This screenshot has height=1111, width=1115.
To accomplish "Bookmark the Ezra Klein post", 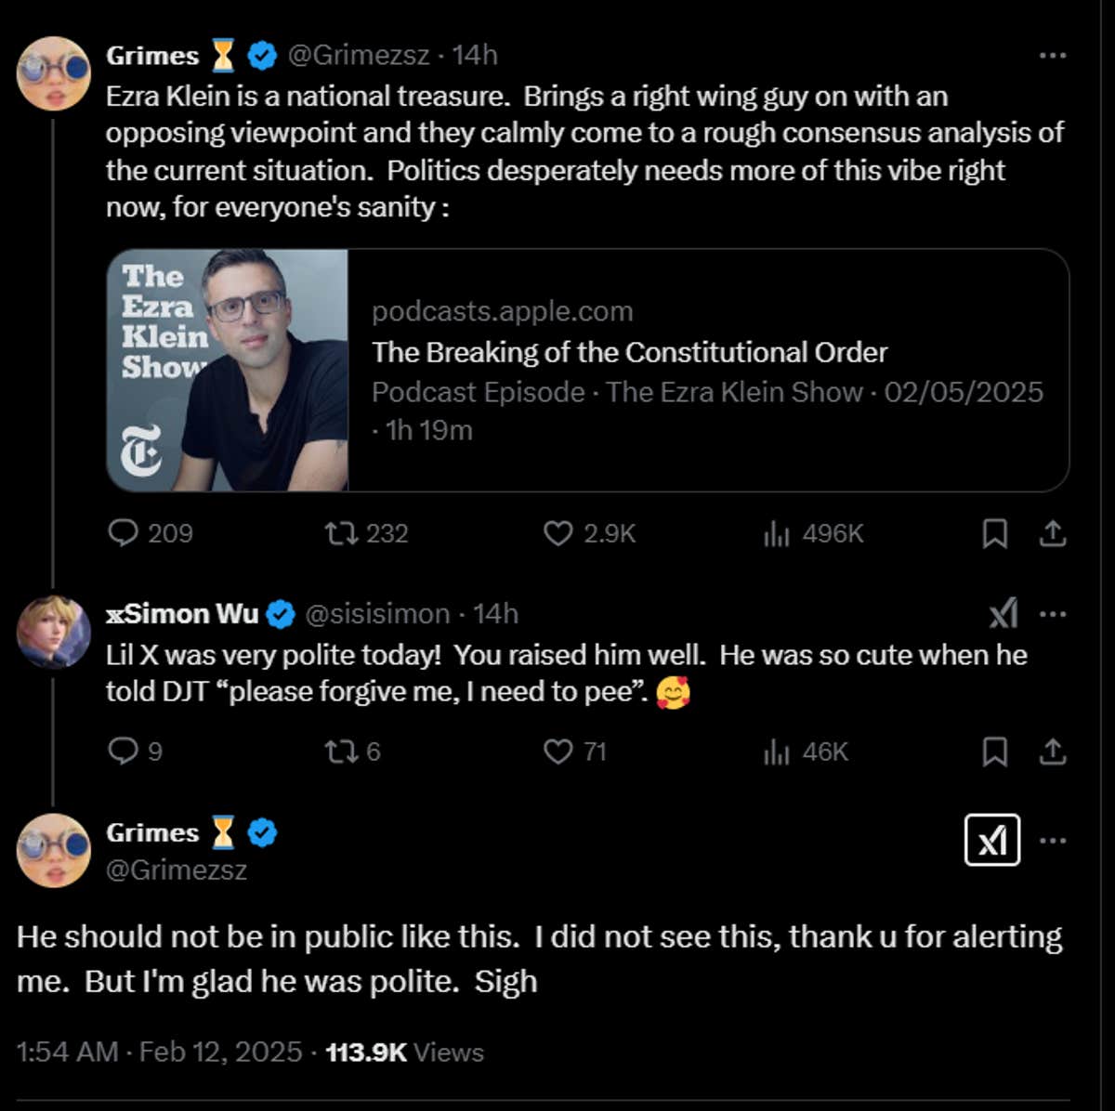I will [994, 533].
